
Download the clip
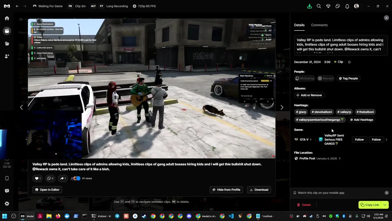pyautogui.click(x=259, y=190)
